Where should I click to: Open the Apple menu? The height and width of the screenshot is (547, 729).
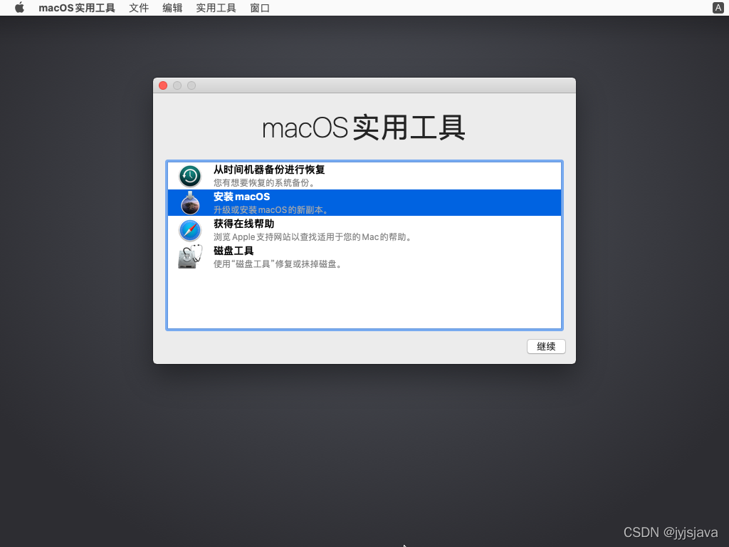[19, 8]
